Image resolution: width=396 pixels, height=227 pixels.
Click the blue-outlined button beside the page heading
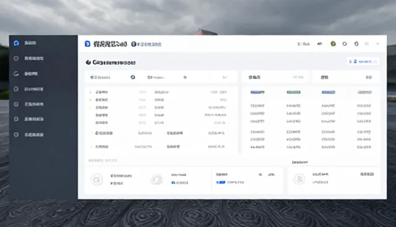point(363,62)
